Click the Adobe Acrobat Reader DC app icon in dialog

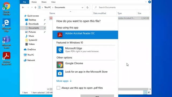(x=60, y=35)
